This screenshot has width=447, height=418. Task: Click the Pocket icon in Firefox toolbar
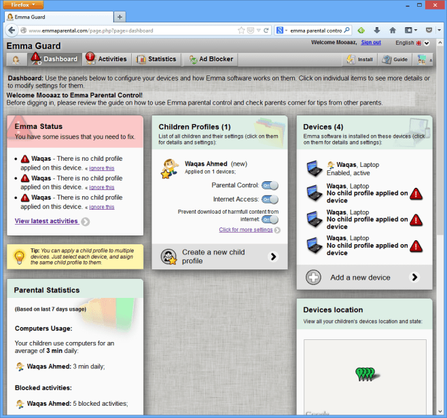point(429,30)
